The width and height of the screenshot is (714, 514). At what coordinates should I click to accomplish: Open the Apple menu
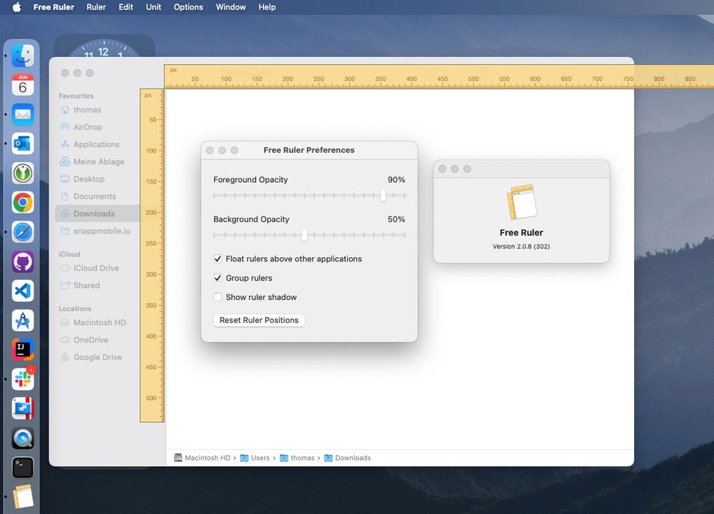pos(16,7)
